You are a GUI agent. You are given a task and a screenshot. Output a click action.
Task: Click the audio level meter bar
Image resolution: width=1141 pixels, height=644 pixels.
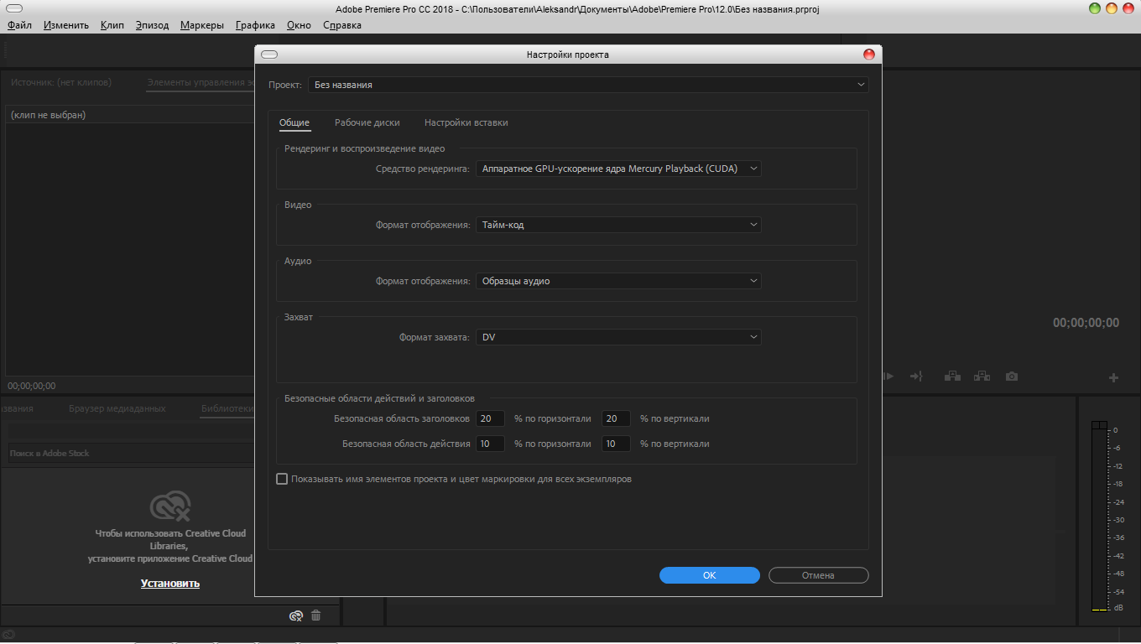coord(1099,517)
